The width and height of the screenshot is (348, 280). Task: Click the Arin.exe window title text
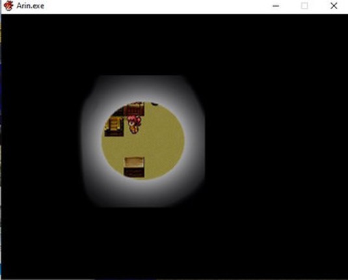click(x=31, y=6)
